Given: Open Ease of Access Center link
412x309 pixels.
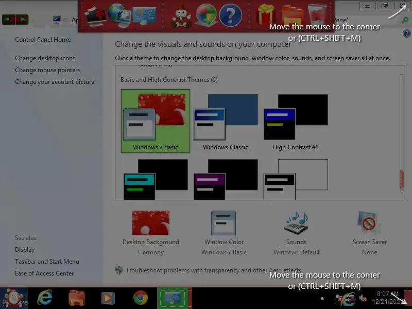Looking at the screenshot, I should (44, 273).
